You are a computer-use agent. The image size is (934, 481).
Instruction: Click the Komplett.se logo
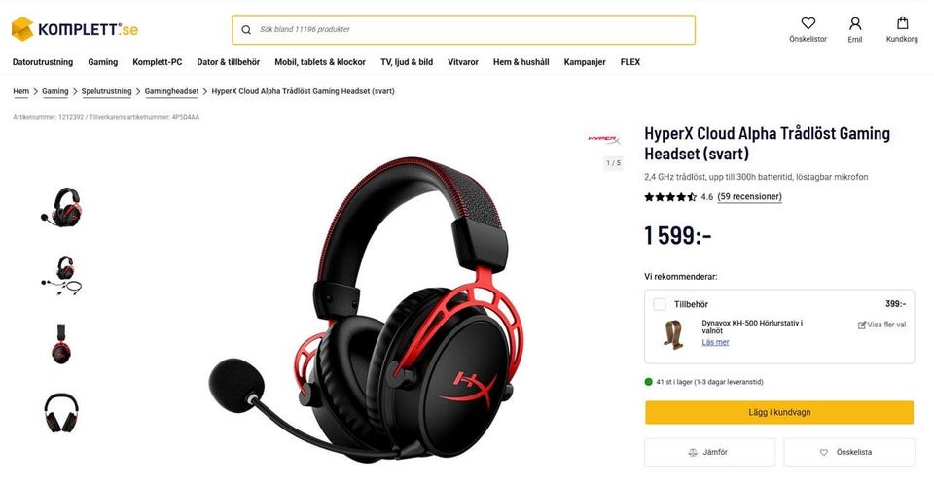click(75, 29)
